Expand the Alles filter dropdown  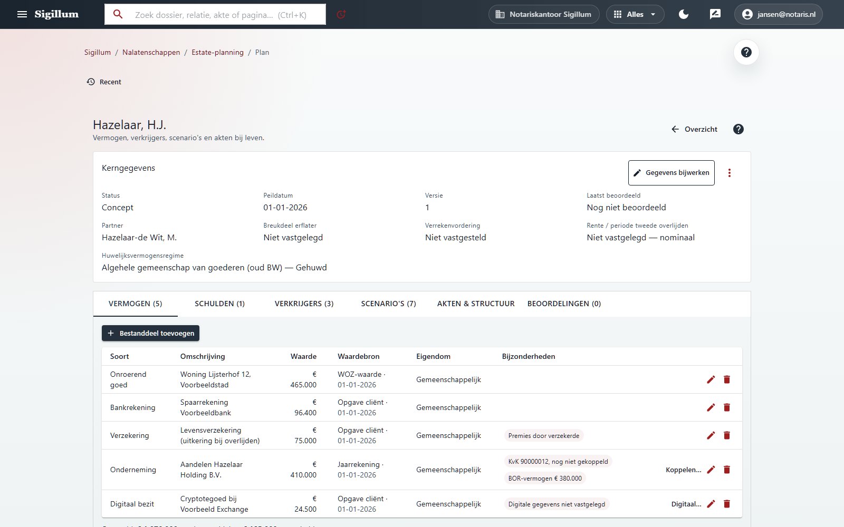pos(635,14)
